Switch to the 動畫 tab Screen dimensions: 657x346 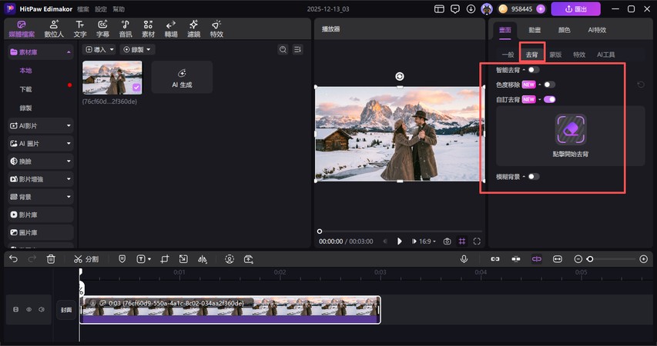pos(534,29)
